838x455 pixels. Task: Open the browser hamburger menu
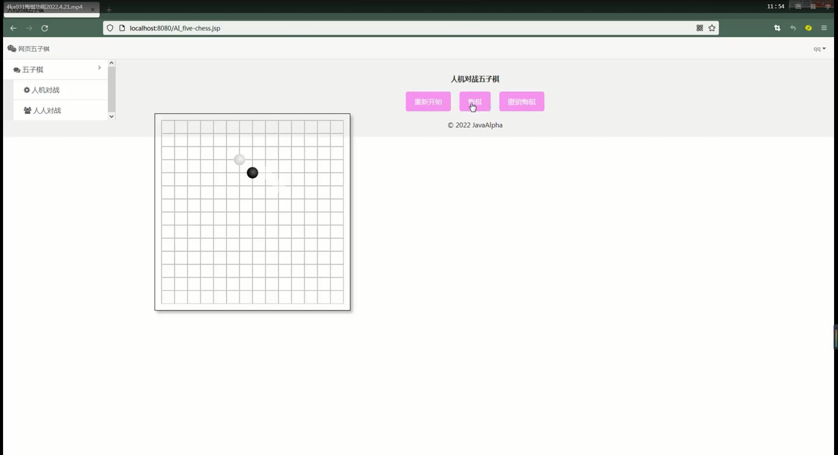(x=824, y=28)
